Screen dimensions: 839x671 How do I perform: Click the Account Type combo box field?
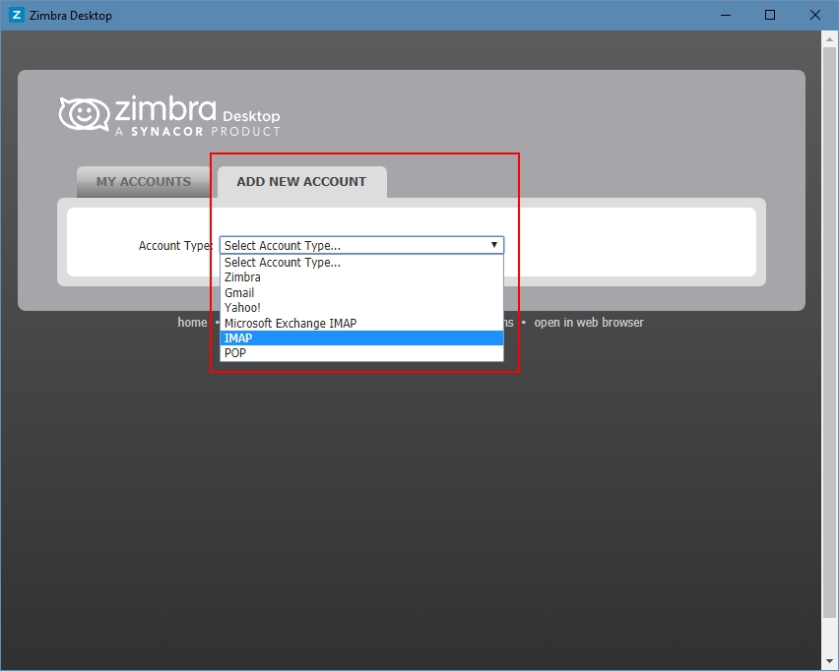point(345,245)
